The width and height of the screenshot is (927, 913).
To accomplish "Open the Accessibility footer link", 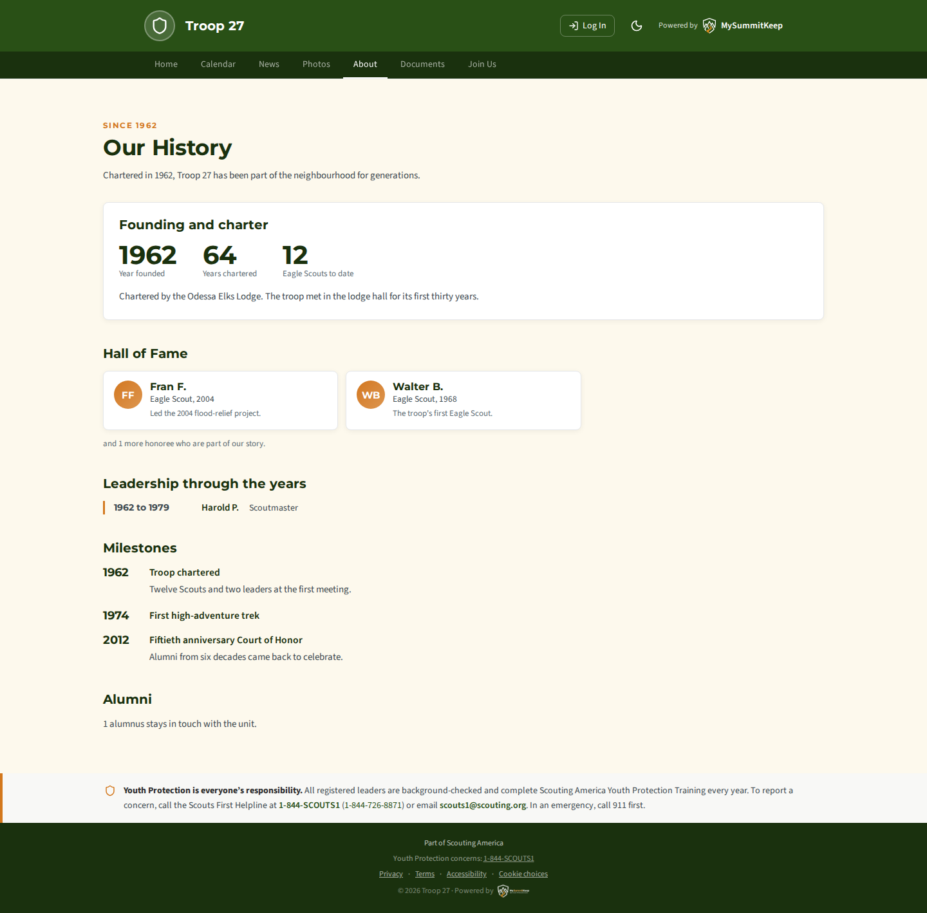I will pos(467,874).
